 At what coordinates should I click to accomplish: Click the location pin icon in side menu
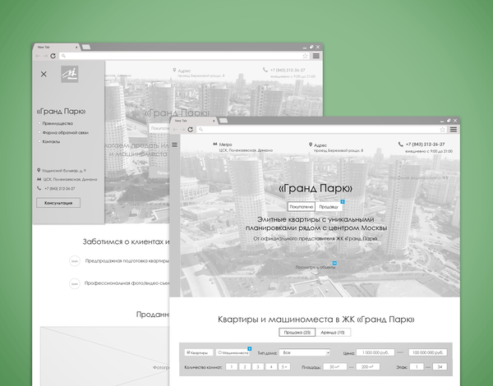coord(39,170)
